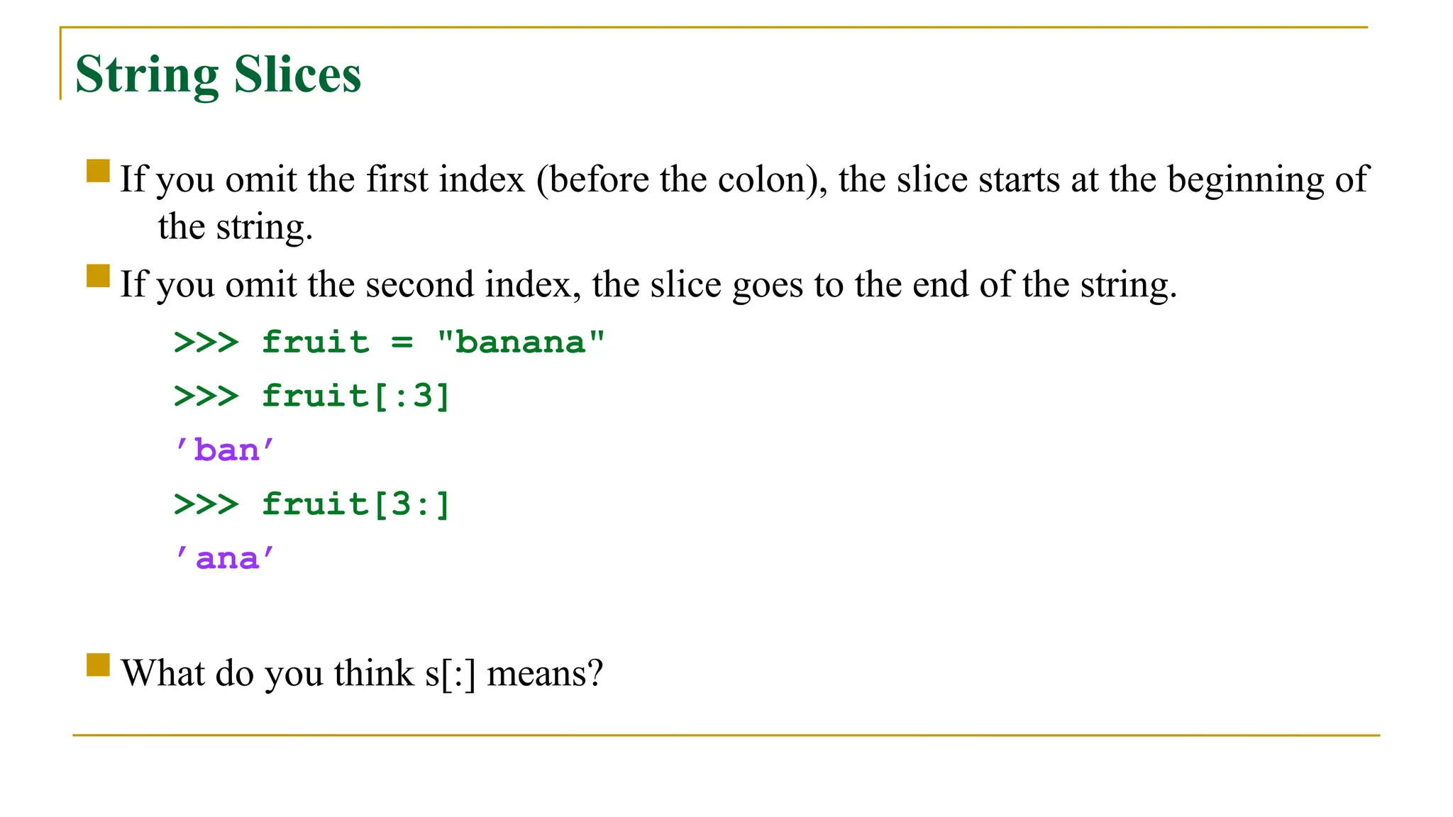Click the gold bullet beside "What do you think"
1453x817 pixels.
(x=98, y=665)
